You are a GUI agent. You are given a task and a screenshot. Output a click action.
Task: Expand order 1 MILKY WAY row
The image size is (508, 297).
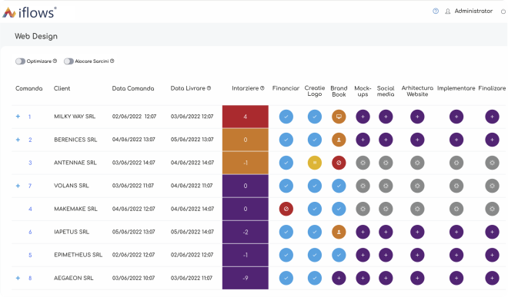[x=18, y=117]
